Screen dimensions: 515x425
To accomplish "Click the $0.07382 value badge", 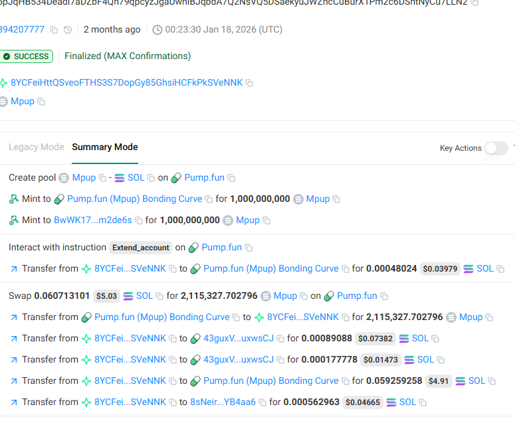I will point(375,339).
